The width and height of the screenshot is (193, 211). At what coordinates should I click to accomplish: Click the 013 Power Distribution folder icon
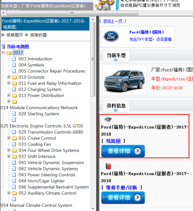coord(14,95)
